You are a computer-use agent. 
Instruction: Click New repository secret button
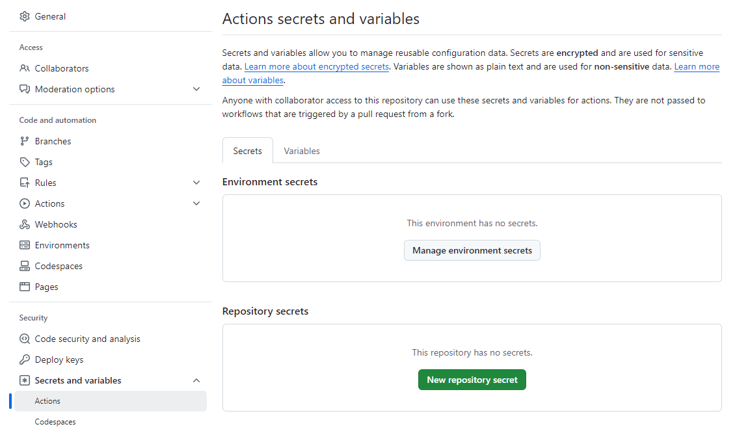pyautogui.click(x=472, y=380)
